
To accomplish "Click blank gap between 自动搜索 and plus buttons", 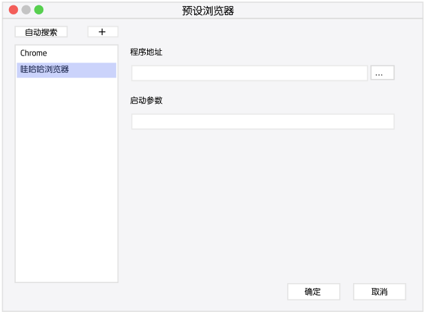I will pyautogui.click(x=78, y=32).
